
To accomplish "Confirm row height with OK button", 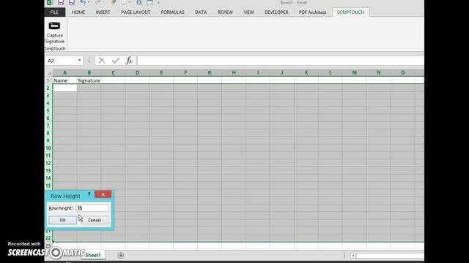I will point(62,220).
